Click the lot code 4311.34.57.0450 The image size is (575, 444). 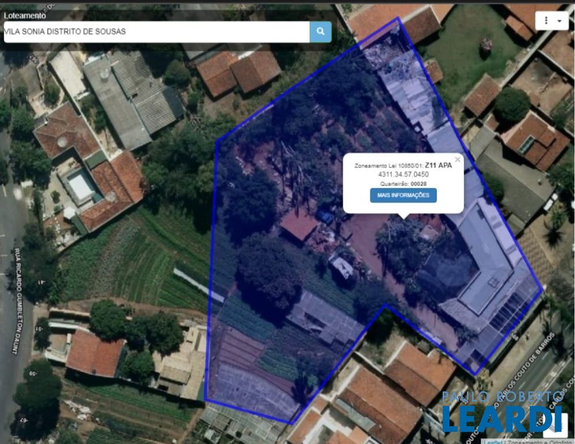pyautogui.click(x=403, y=174)
